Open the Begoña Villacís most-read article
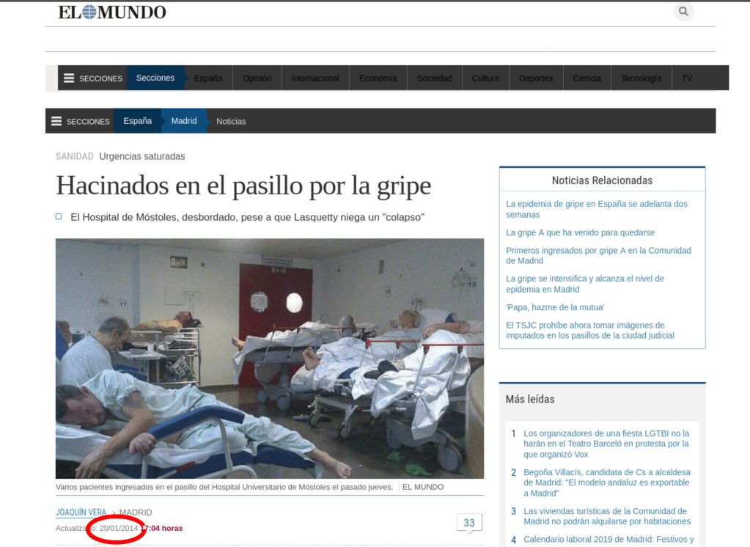Image resolution: width=750 pixels, height=547 pixels. (x=606, y=482)
